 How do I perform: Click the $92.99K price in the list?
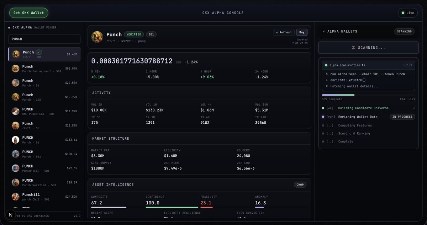click(71, 68)
